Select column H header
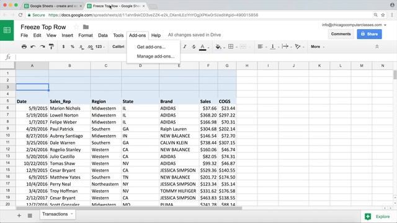 pos(247,66)
